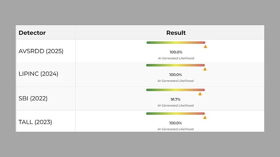Click the 91.7% value for SBI
The height and width of the screenshot is (157, 280).
(x=176, y=100)
